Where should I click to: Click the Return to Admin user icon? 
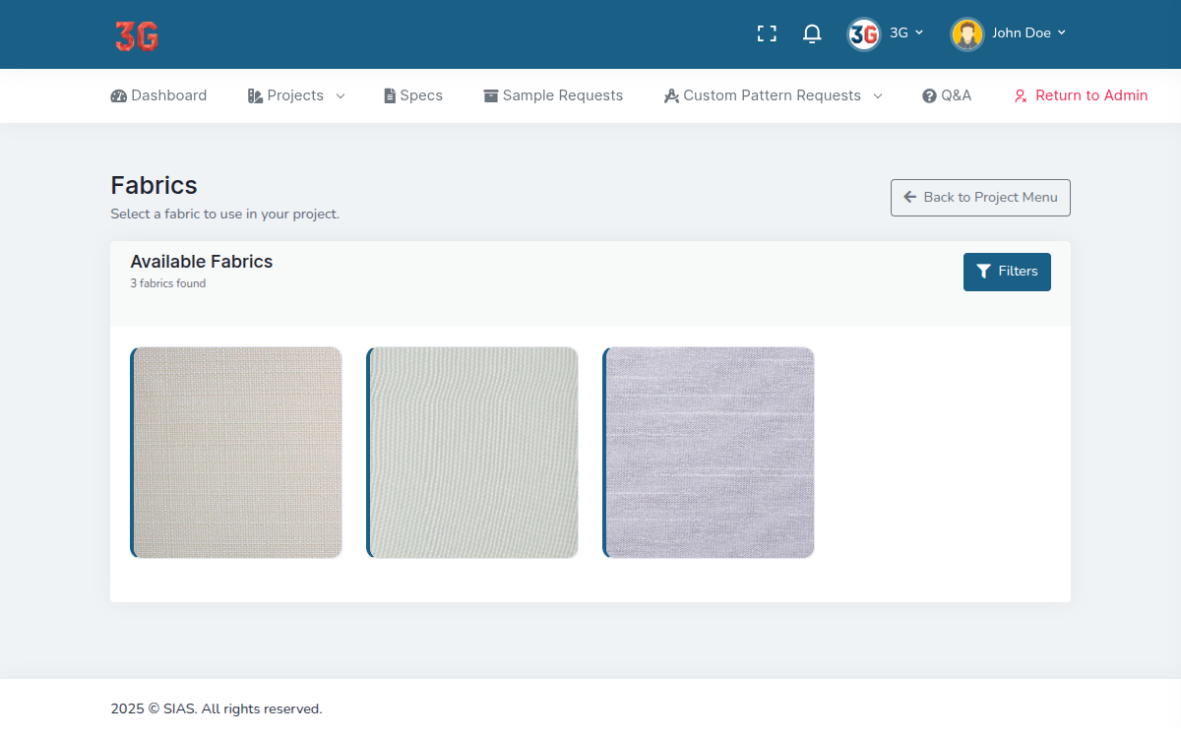tap(1021, 96)
